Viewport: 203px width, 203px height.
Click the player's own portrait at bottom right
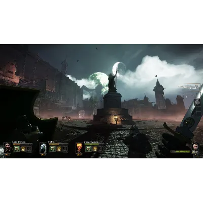click(195, 148)
